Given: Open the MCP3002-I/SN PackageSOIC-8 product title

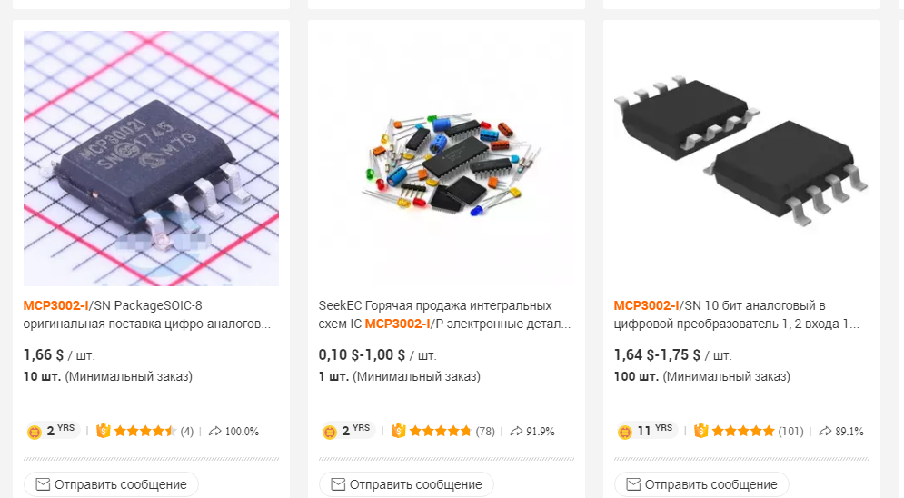Looking at the screenshot, I should click(147, 314).
